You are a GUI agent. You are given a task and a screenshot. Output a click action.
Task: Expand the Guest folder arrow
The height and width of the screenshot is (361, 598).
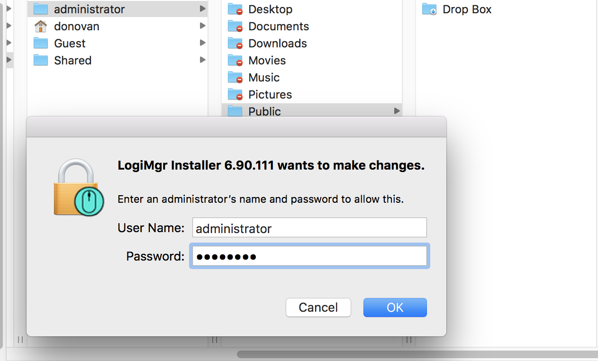[x=202, y=43]
